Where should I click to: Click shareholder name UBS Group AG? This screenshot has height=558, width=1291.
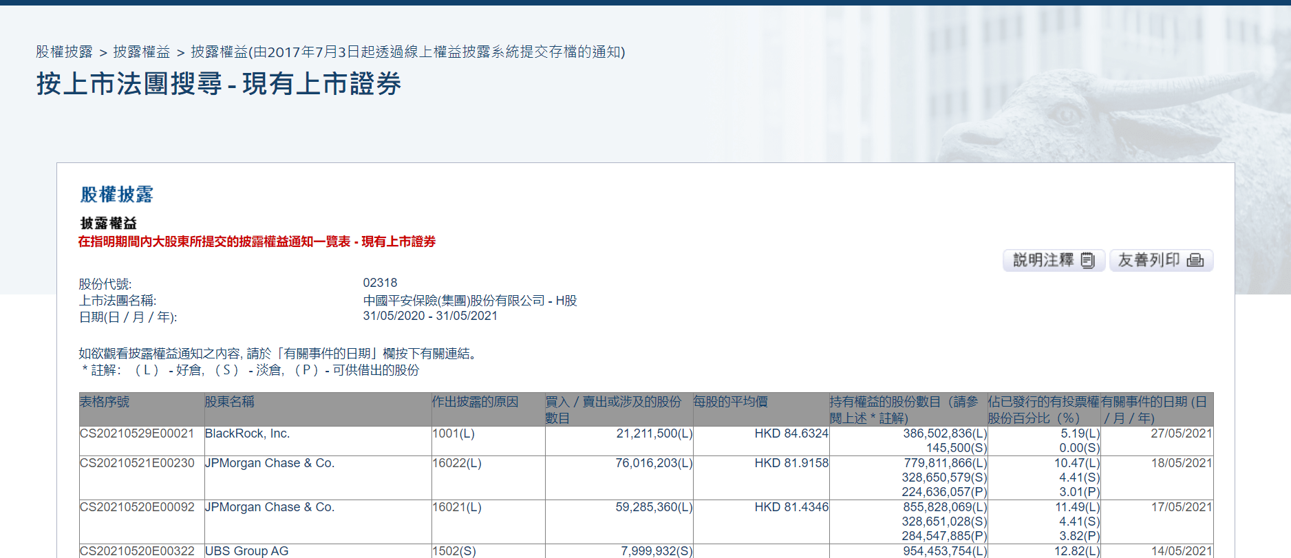(x=246, y=551)
